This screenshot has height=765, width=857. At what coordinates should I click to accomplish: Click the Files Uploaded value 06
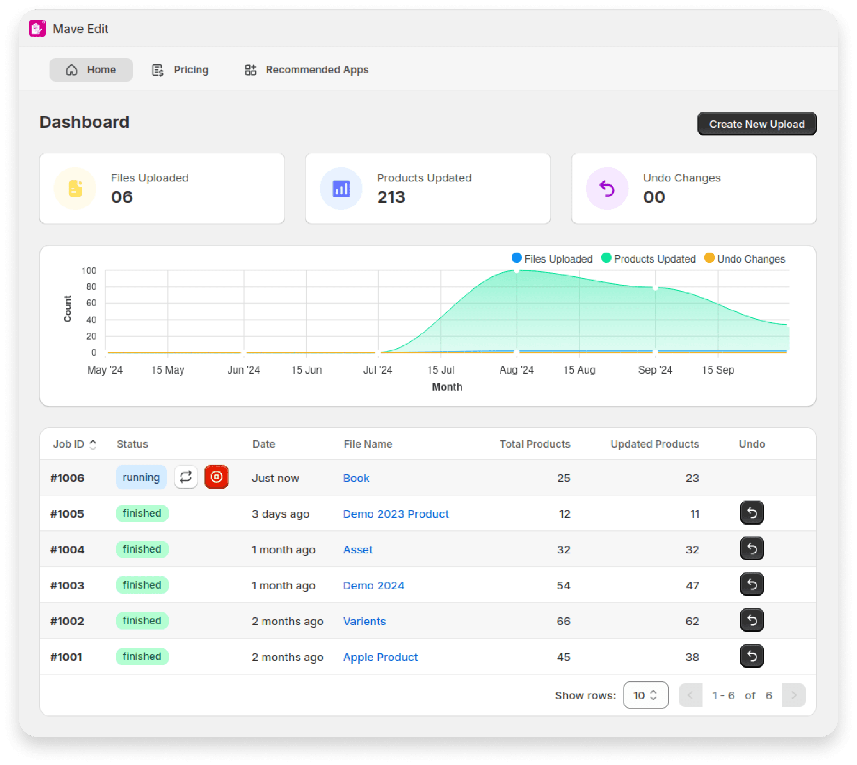(122, 197)
